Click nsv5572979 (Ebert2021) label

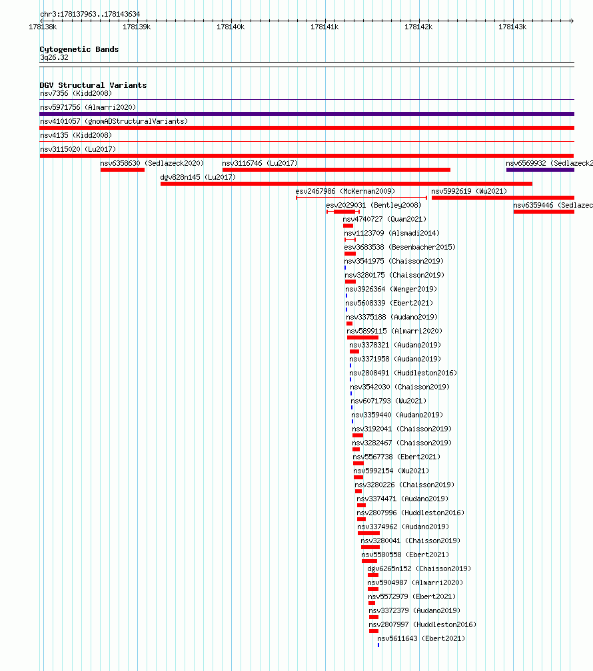pos(412,596)
